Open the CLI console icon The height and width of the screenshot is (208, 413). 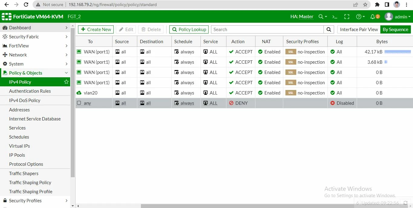click(x=335, y=17)
